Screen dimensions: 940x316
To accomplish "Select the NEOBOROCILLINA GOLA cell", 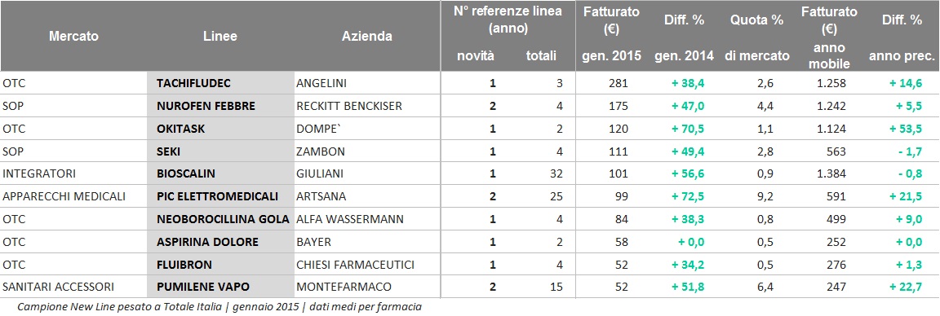I will (220, 219).
